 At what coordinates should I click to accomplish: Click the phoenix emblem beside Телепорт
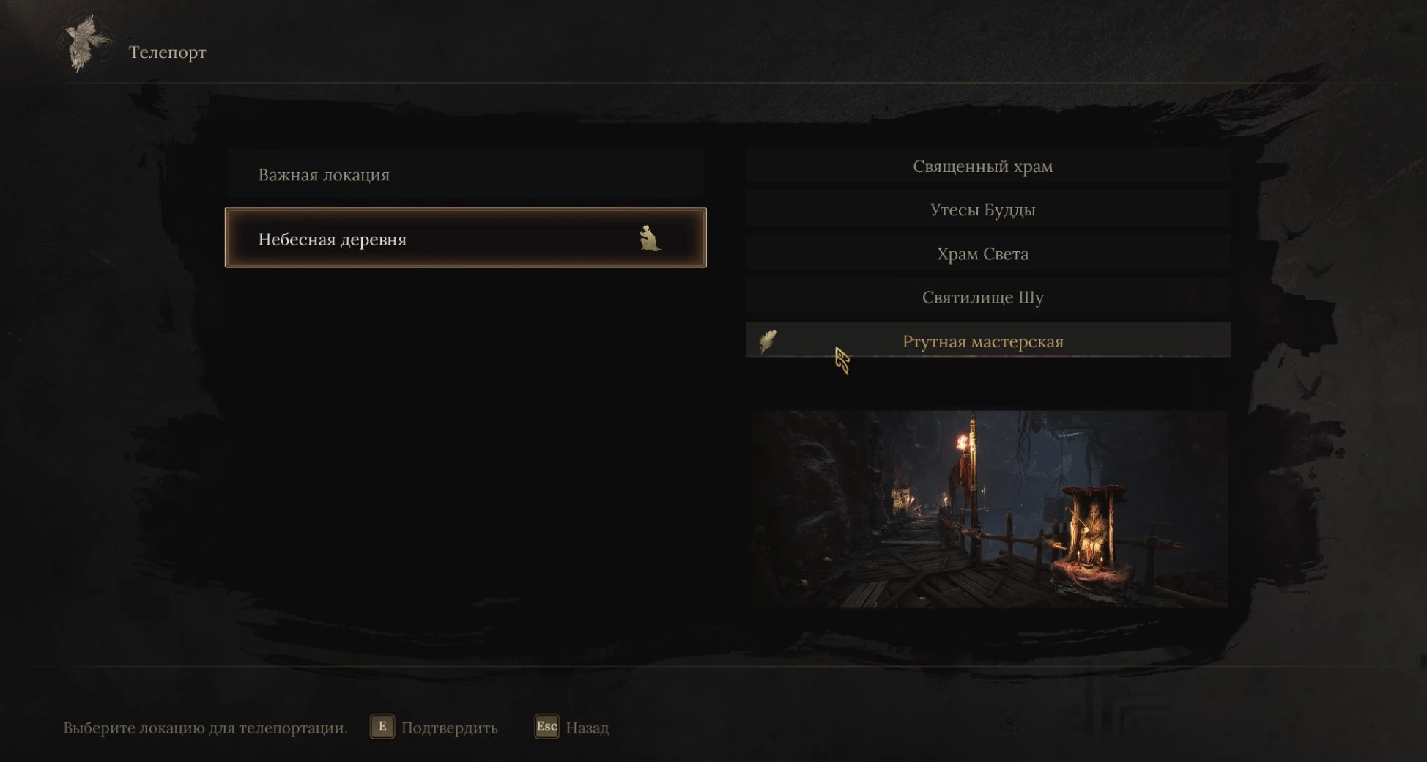click(86, 44)
